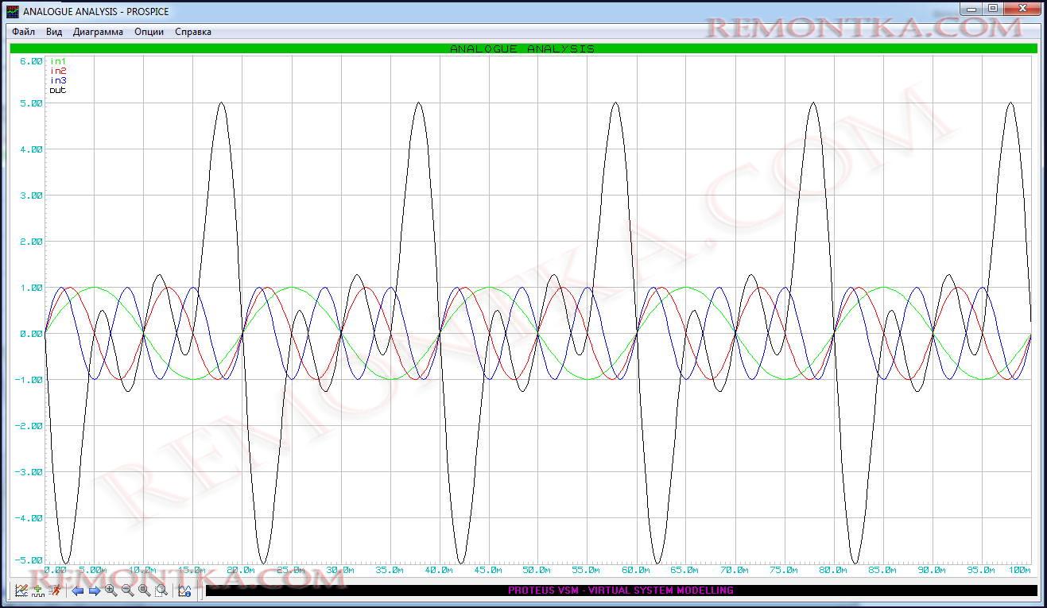Viewport: 1047px width, 608px height.
Task: Click the add trace icon
Action: tap(38, 591)
